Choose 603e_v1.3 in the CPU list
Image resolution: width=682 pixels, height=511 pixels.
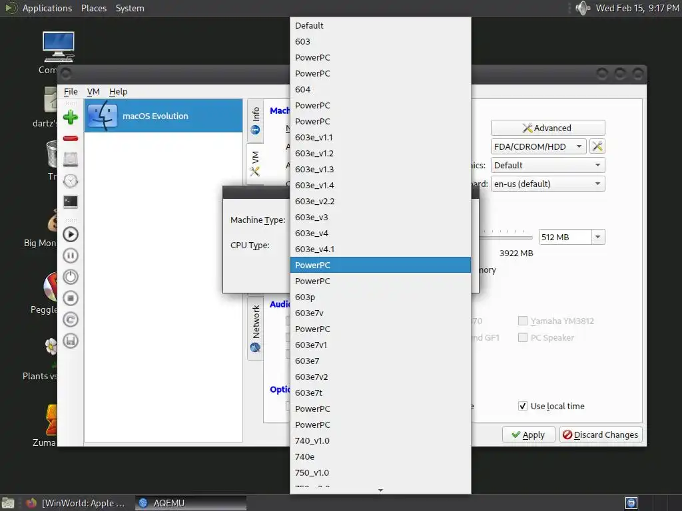click(380, 170)
